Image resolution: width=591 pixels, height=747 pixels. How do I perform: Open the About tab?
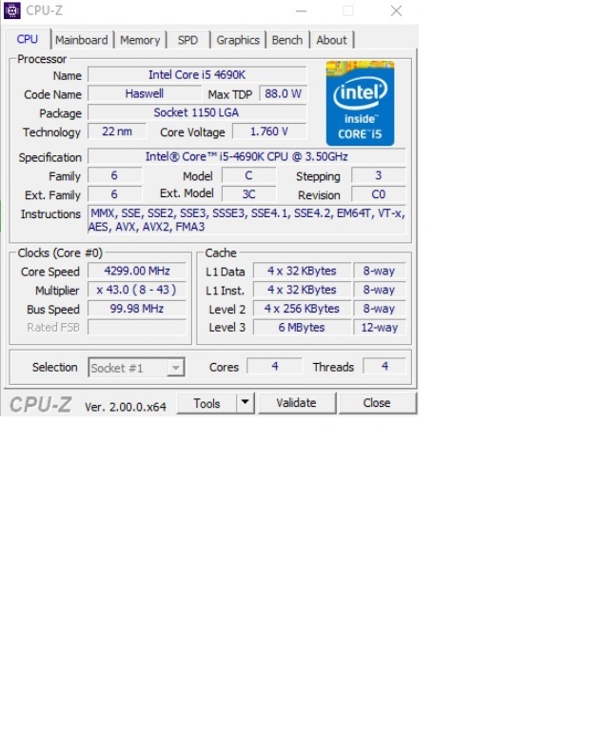331,40
